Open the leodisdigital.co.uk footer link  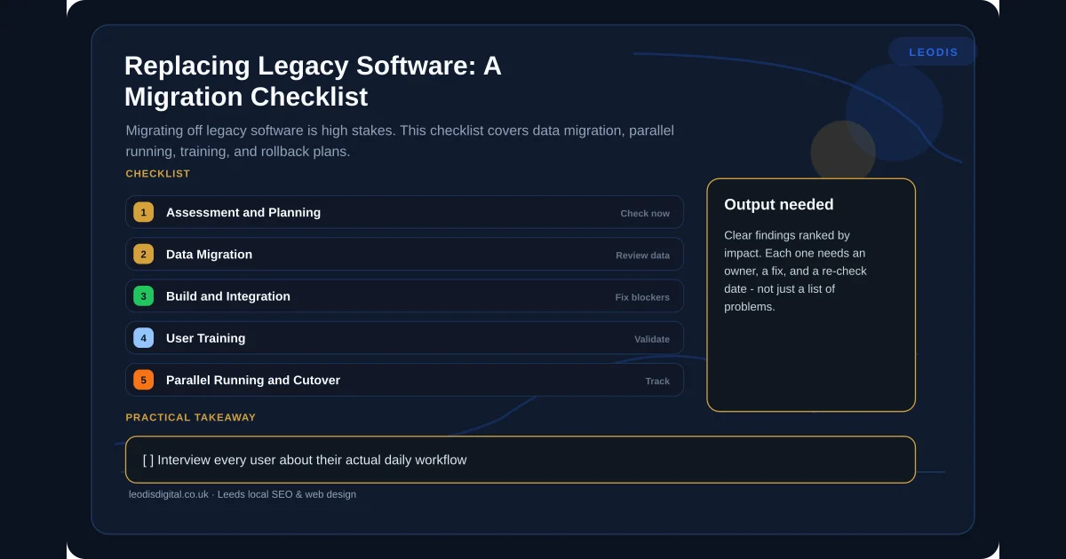tap(169, 494)
